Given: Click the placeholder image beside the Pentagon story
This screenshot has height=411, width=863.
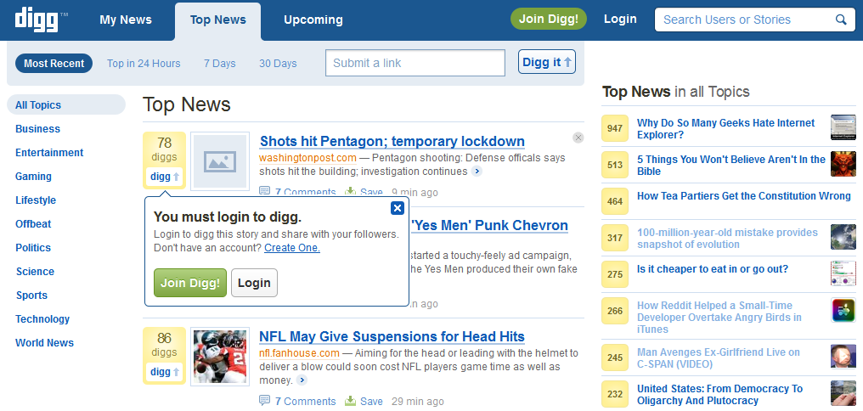Looking at the screenshot, I should point(220,160).
